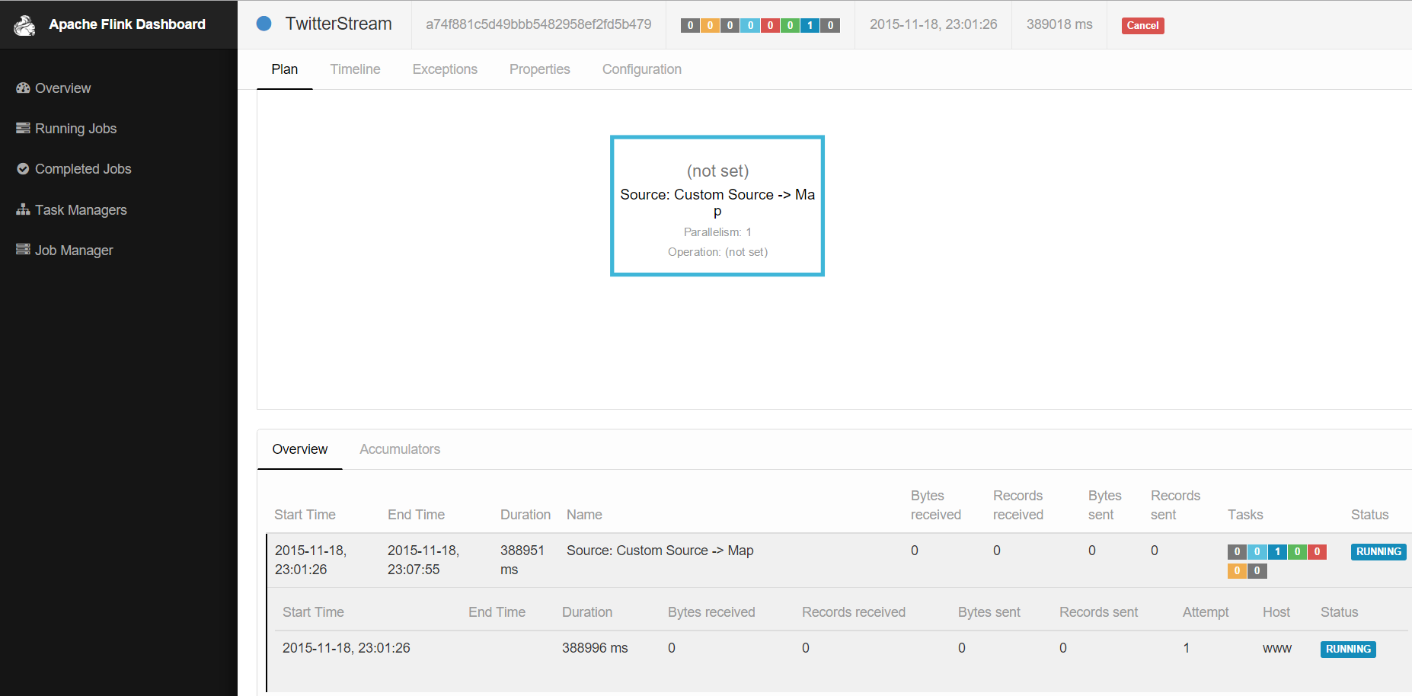
Task: Click the 388996 ms subtask duration
Action: point(595,648)
